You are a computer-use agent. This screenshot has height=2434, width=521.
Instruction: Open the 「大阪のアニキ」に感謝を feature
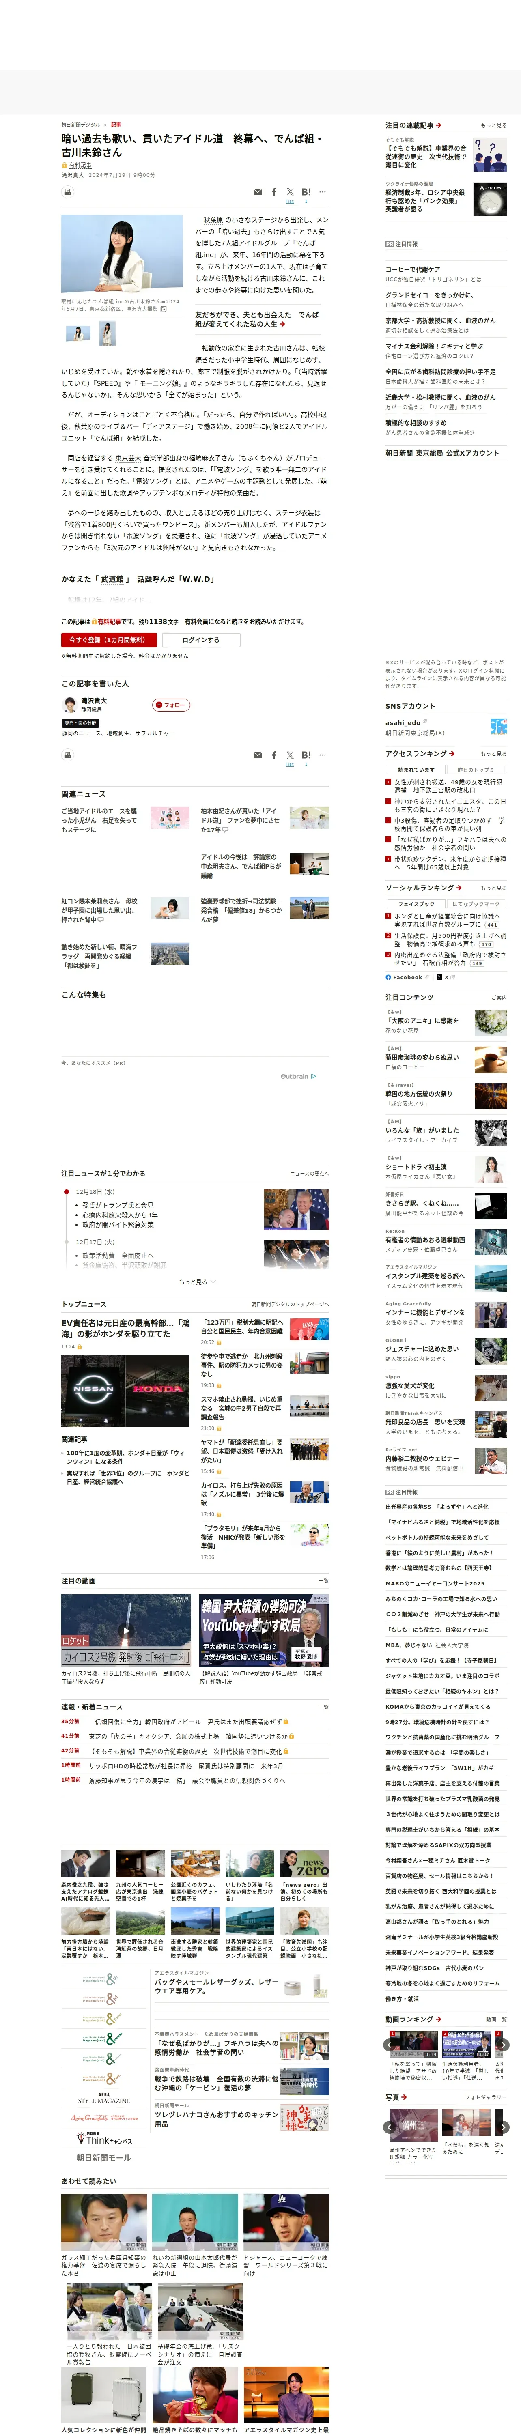pyautogui.click(x=423, y=1021)
